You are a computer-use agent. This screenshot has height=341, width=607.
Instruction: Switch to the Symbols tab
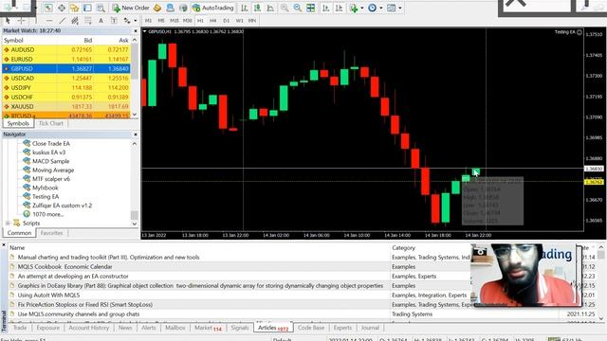(x=18, y=123)
